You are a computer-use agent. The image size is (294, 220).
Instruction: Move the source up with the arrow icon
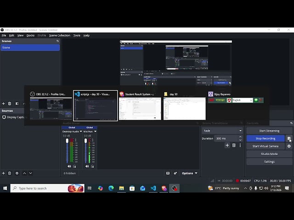click(x=24, y=173)
